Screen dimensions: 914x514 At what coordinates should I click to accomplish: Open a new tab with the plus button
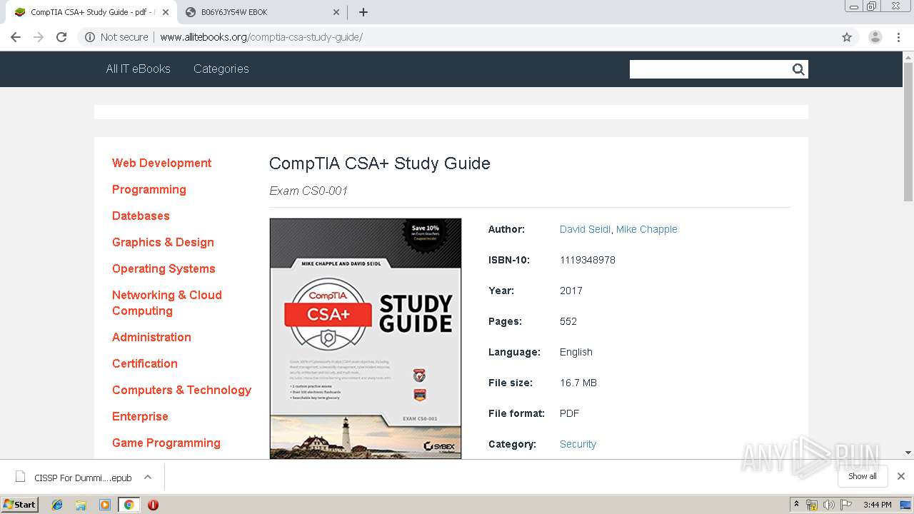[x=363, y=12]
